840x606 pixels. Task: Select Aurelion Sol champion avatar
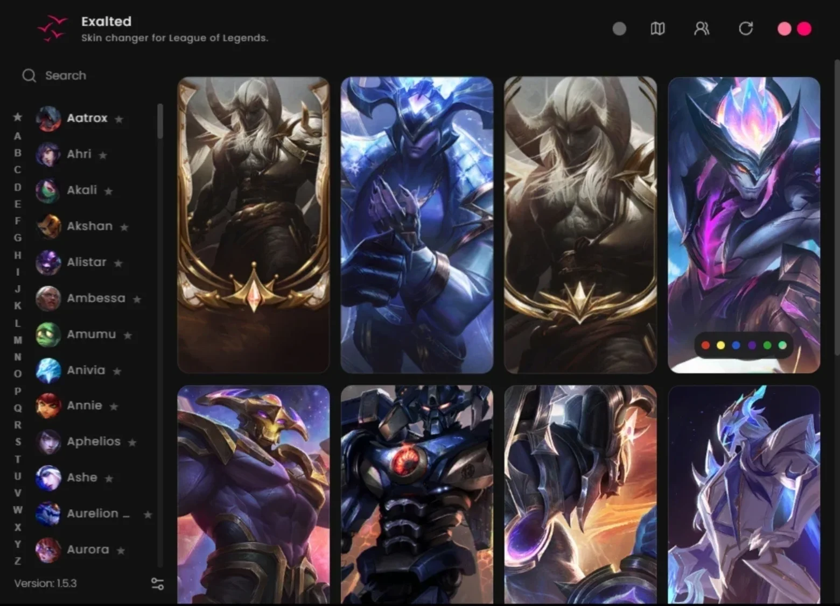click(x=48, y=514)
